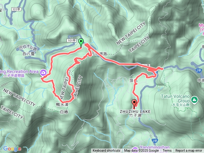The width and height of the screenshot is (204, 153).
Task: Open the Terms link
Action: [167, 151]
